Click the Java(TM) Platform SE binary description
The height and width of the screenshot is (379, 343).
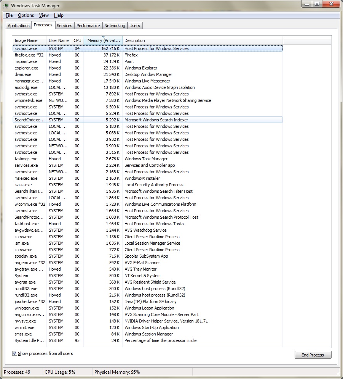pos(150,302)
